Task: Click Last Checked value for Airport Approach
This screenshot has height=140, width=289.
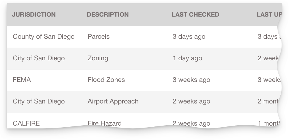Action: pyautogui.click(x=191, y=101)
